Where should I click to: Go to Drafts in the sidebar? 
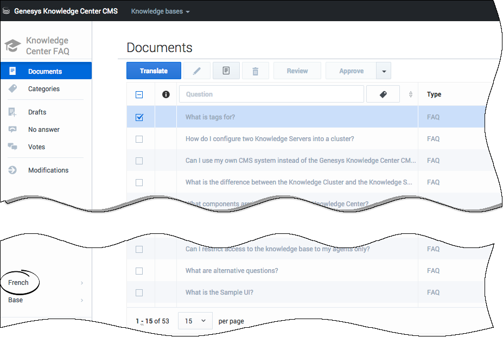click(x=37, y=112)
